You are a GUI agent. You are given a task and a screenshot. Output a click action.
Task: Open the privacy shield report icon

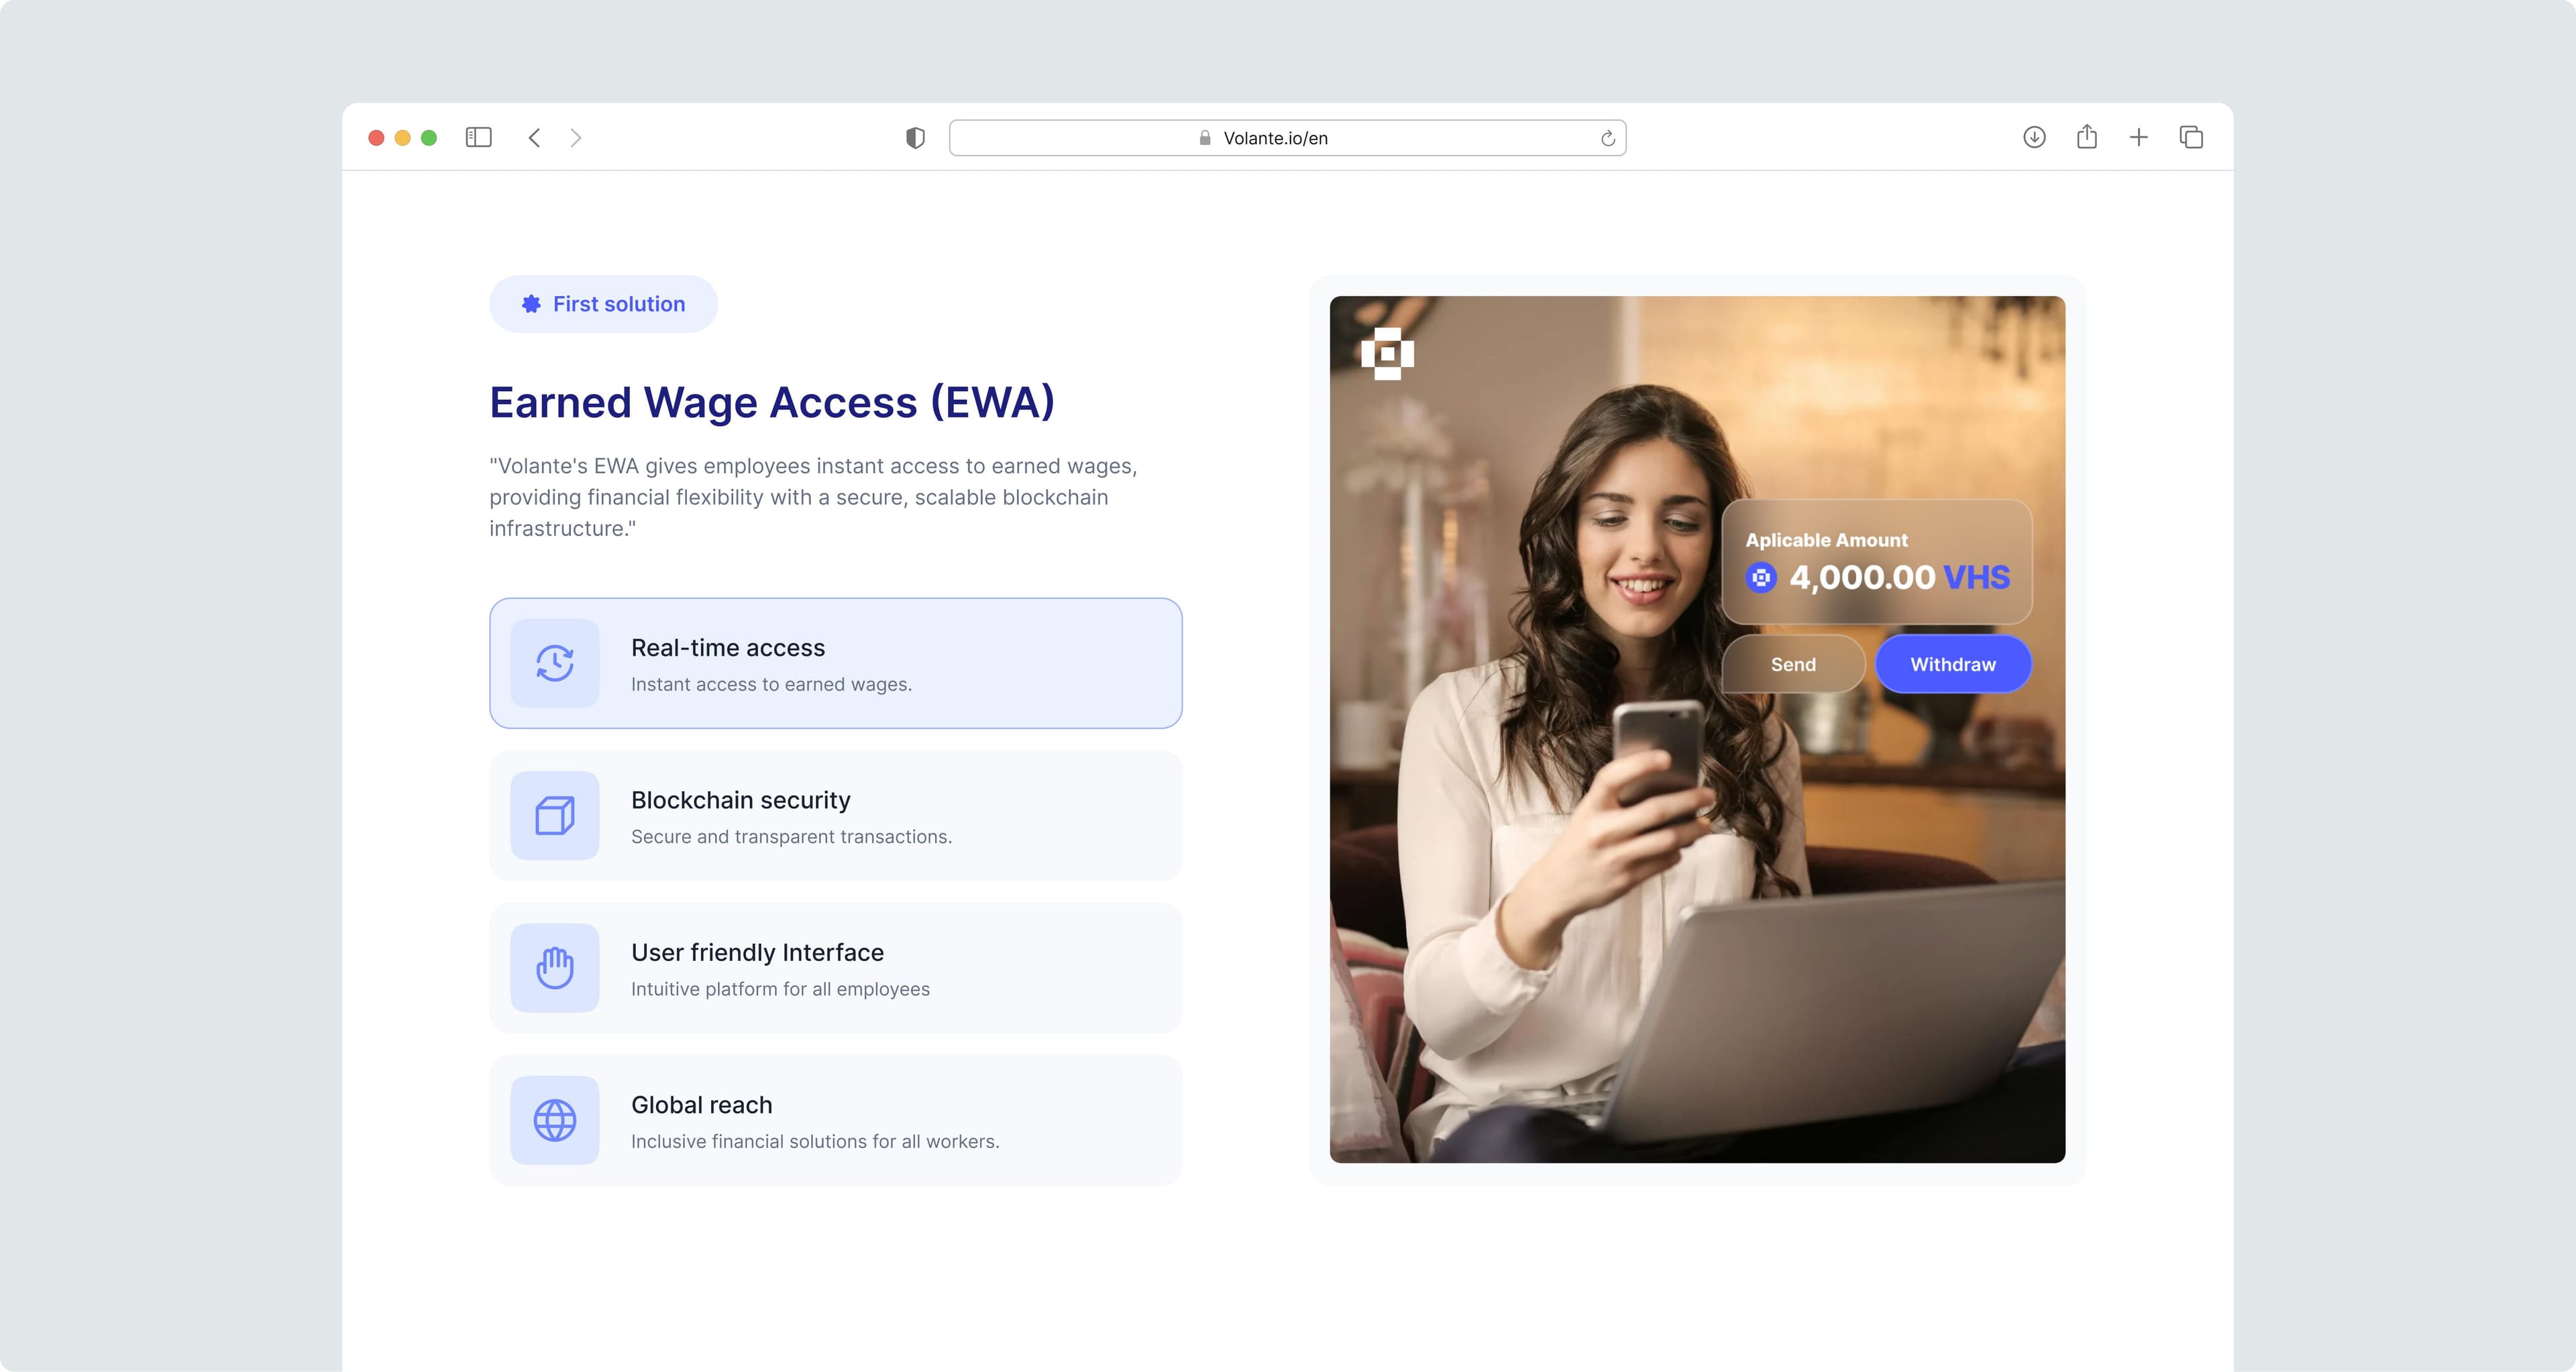(915, 138)
